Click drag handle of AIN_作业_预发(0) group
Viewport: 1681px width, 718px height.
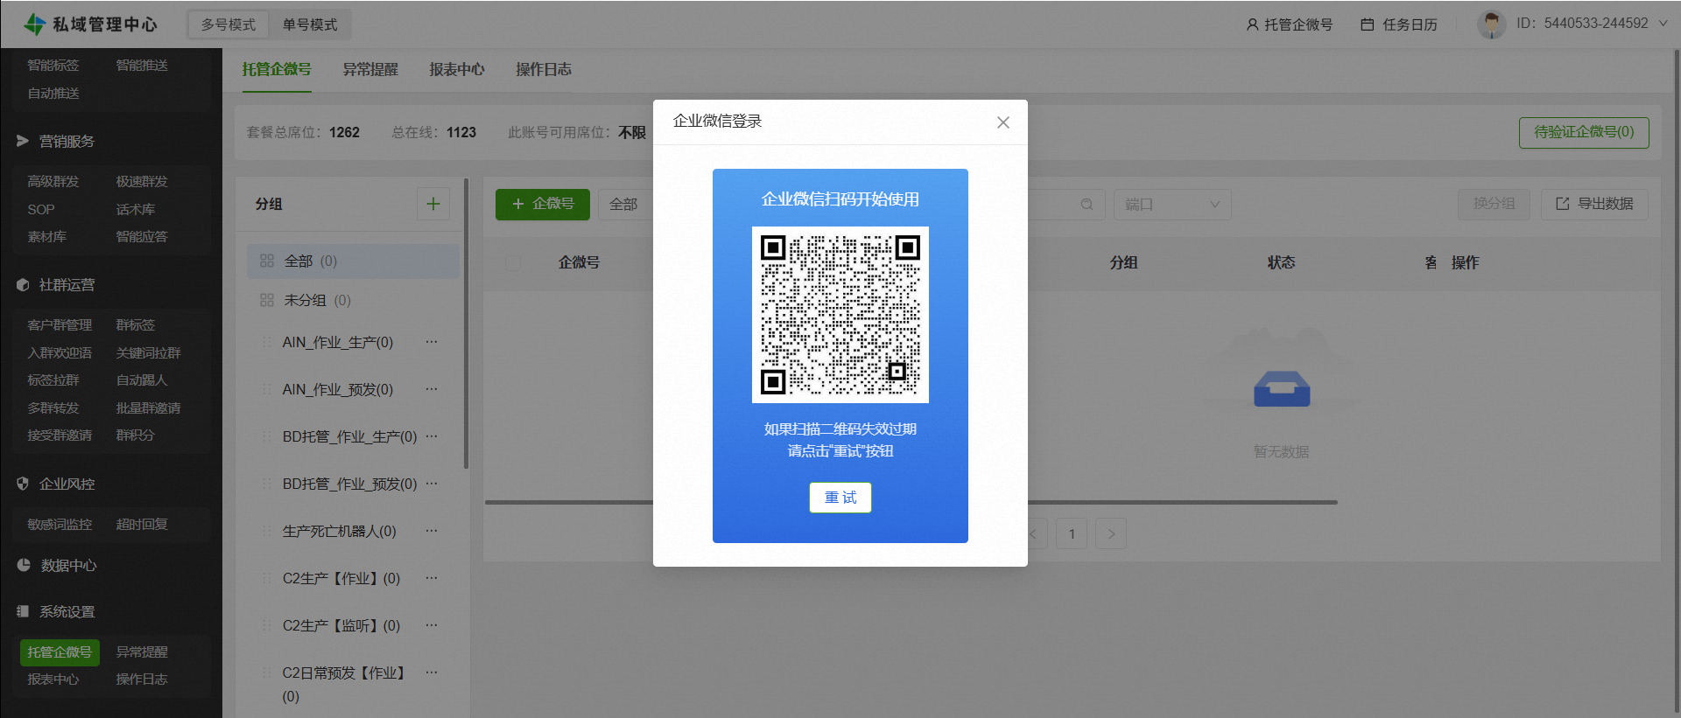(266, 389)
